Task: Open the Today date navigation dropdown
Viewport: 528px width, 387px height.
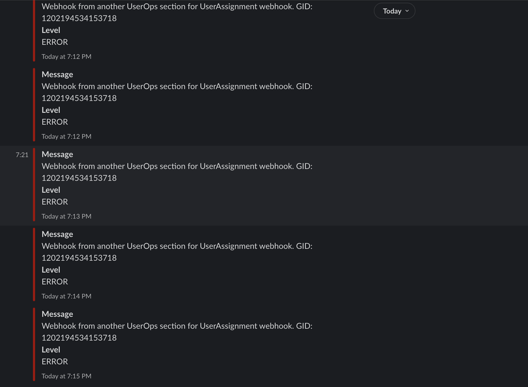Action: tap(394, 11)
